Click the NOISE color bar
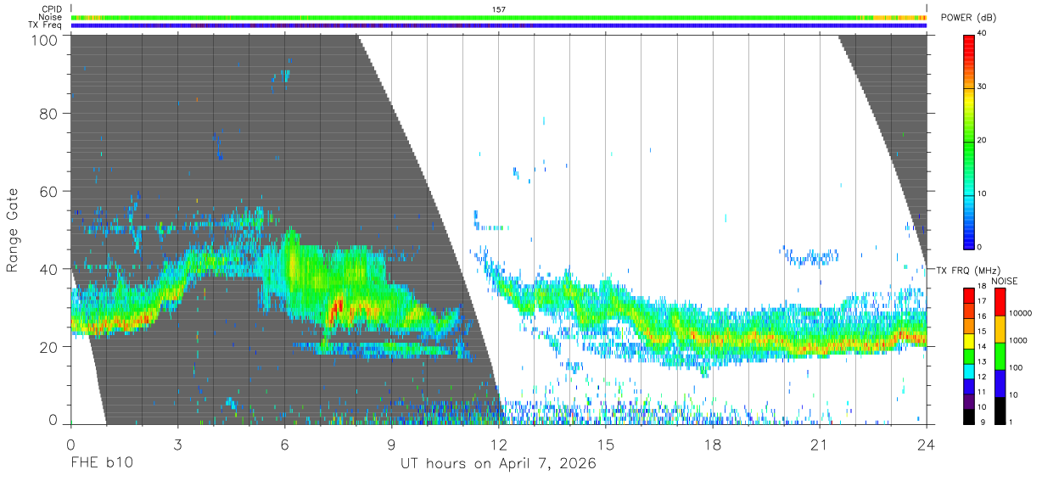 coord(1000,355)
